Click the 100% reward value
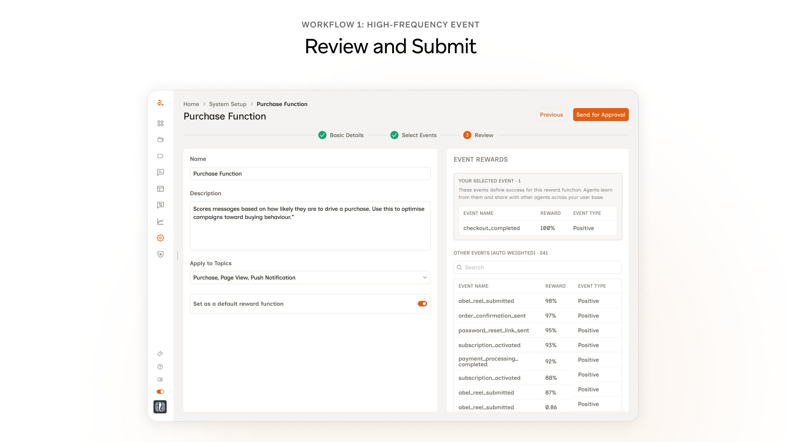 tap(548, 228)
